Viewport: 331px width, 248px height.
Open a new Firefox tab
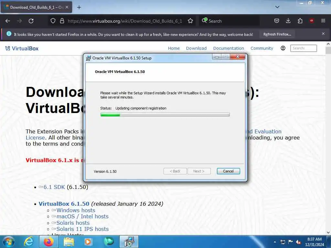coord(79,7)
